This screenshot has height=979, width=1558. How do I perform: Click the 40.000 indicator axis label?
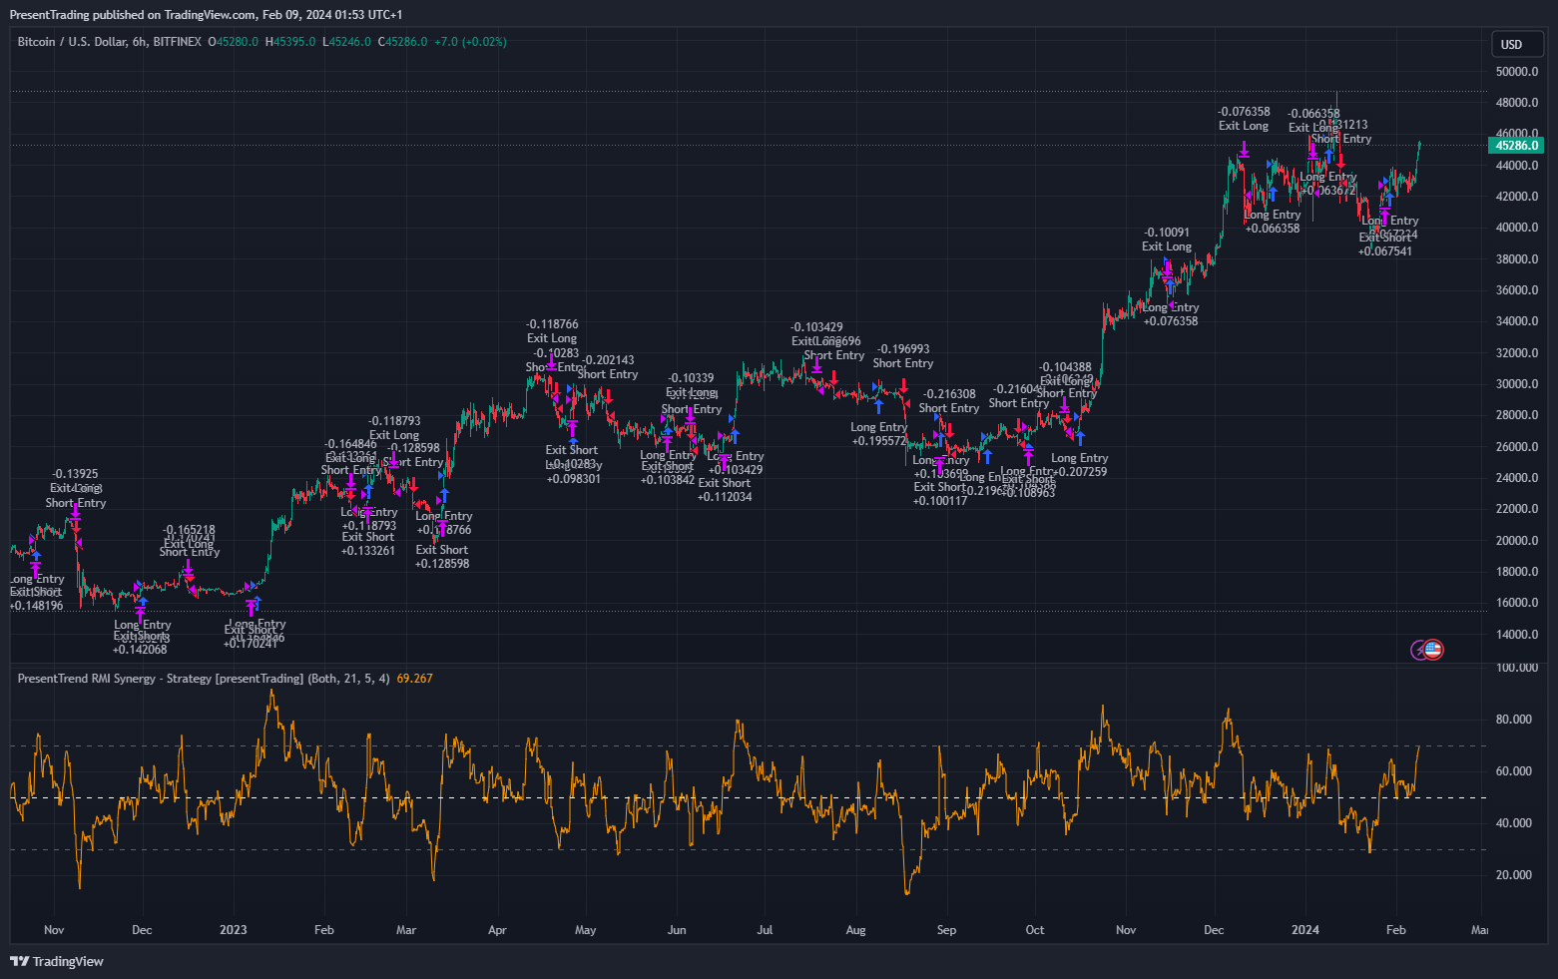(1513, 823)
